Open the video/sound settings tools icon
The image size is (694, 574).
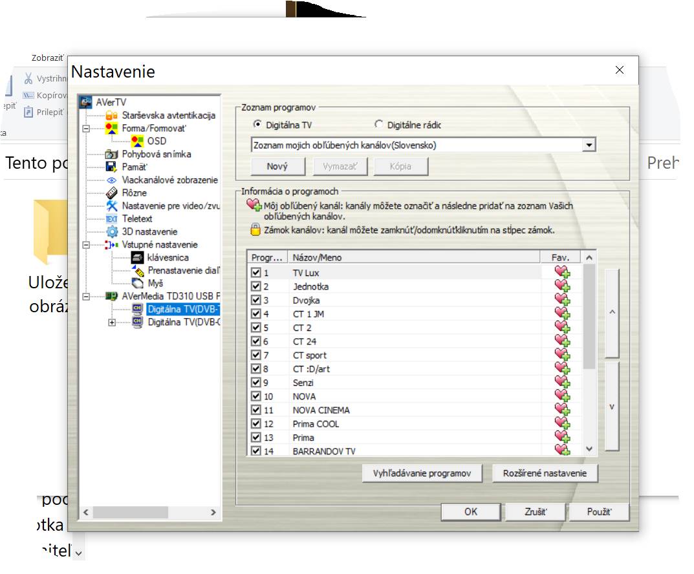coord(111,206)
